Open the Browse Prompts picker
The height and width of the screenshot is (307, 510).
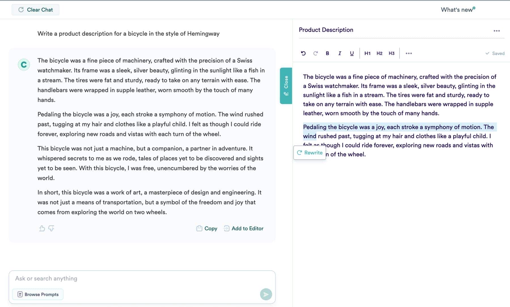click(x=37, y=294)
